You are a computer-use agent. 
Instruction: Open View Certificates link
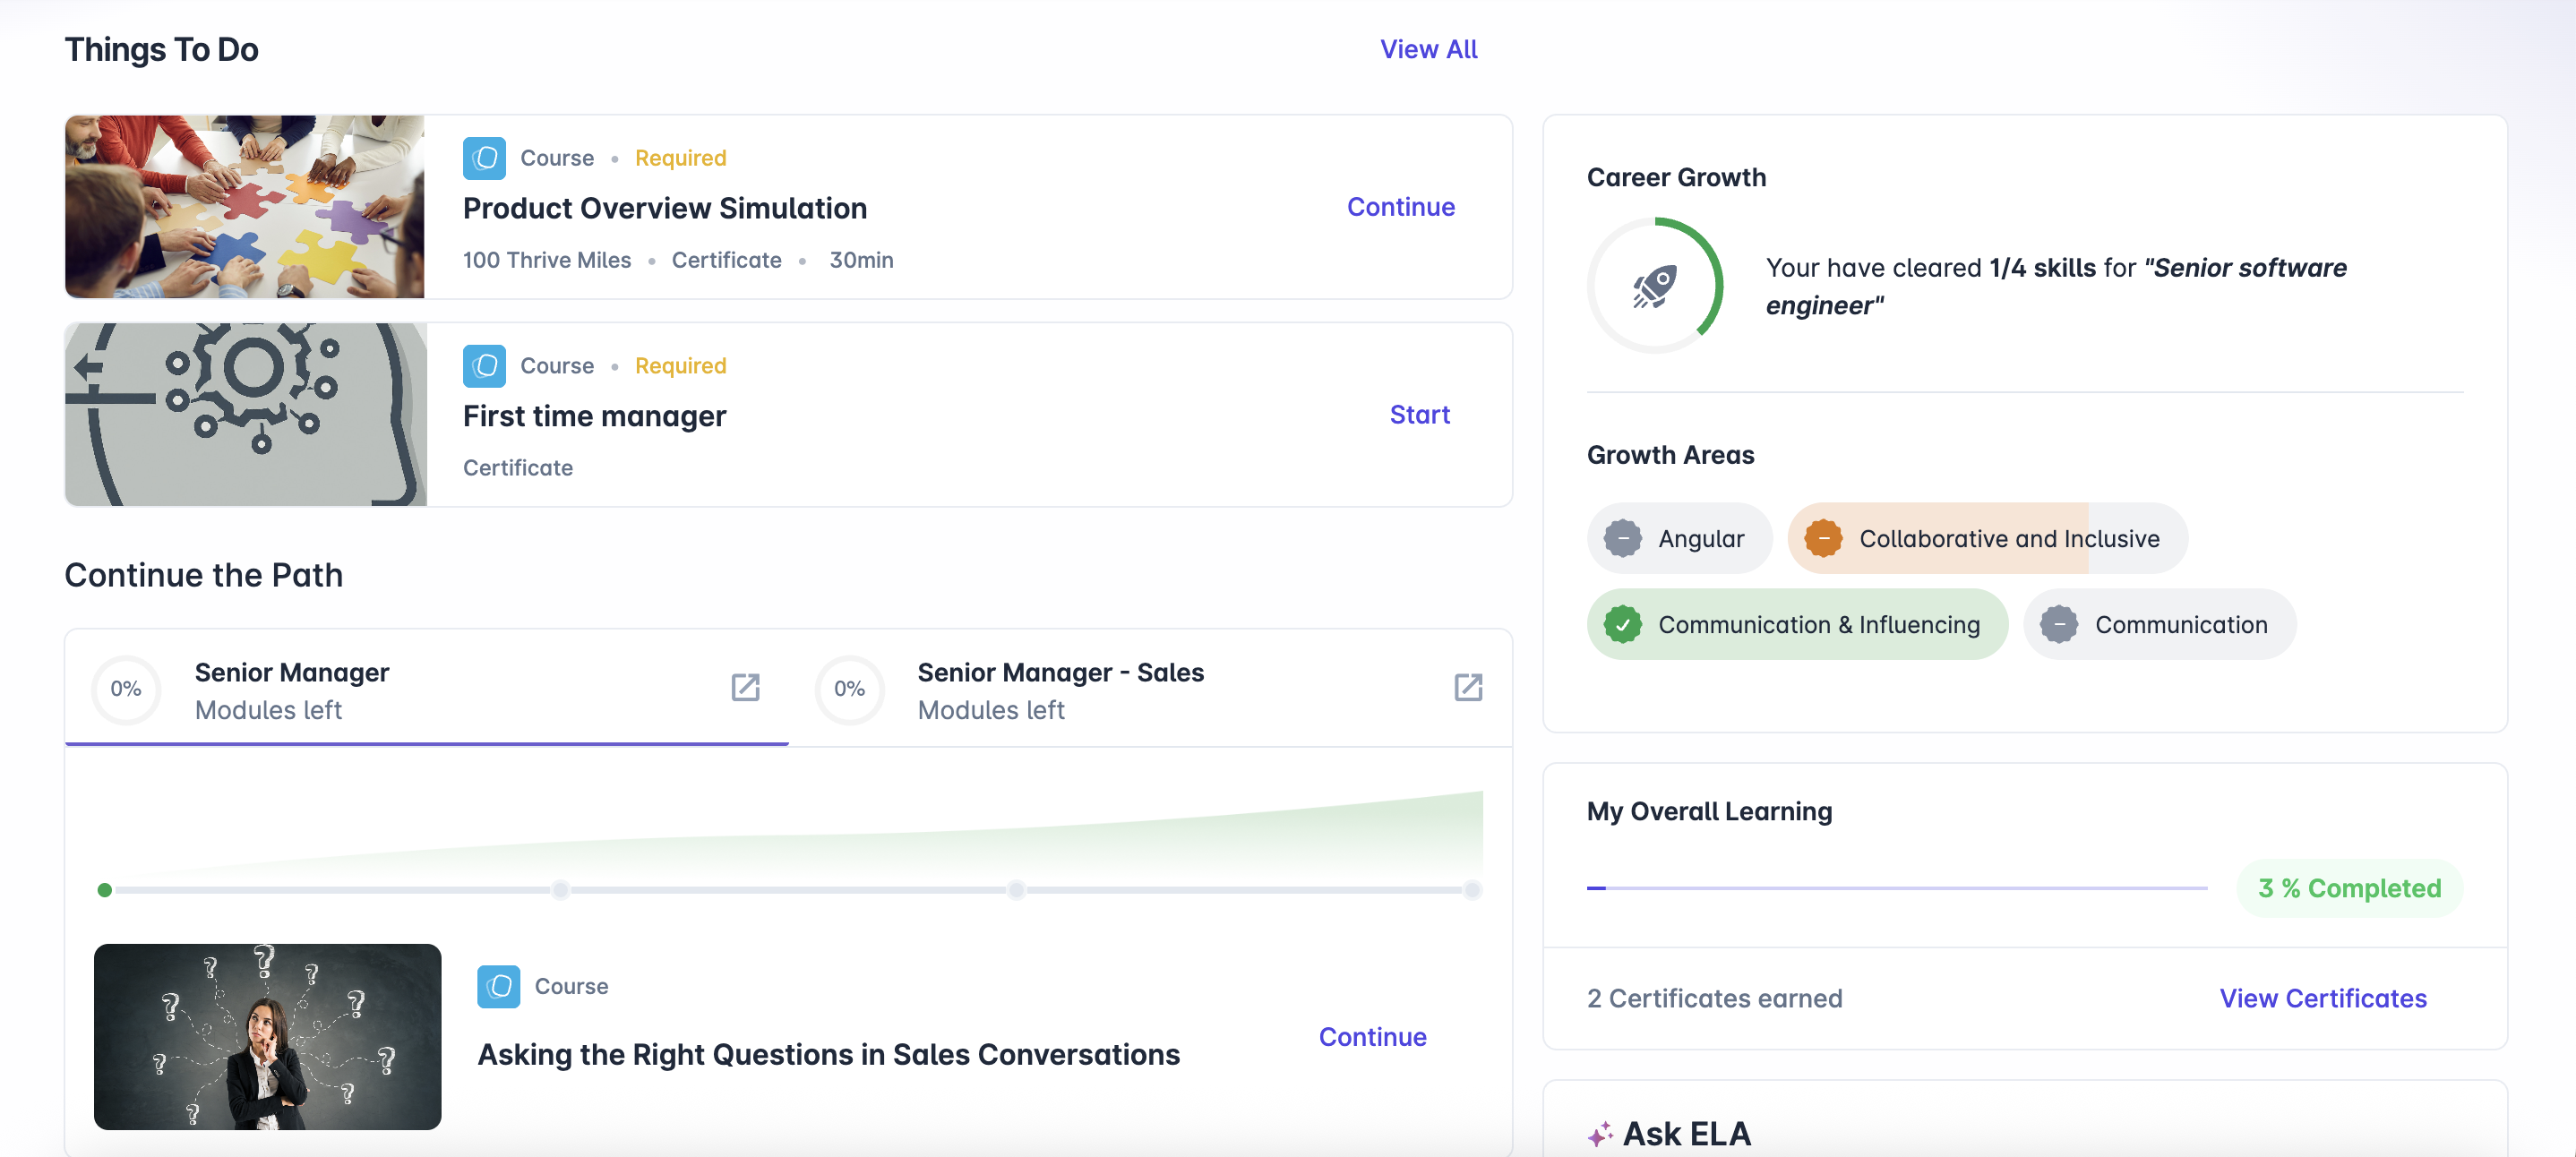(x=2322, y=998)
